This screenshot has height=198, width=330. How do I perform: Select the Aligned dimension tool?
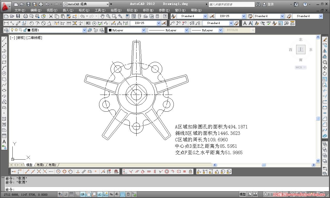(x=12, y=23)
